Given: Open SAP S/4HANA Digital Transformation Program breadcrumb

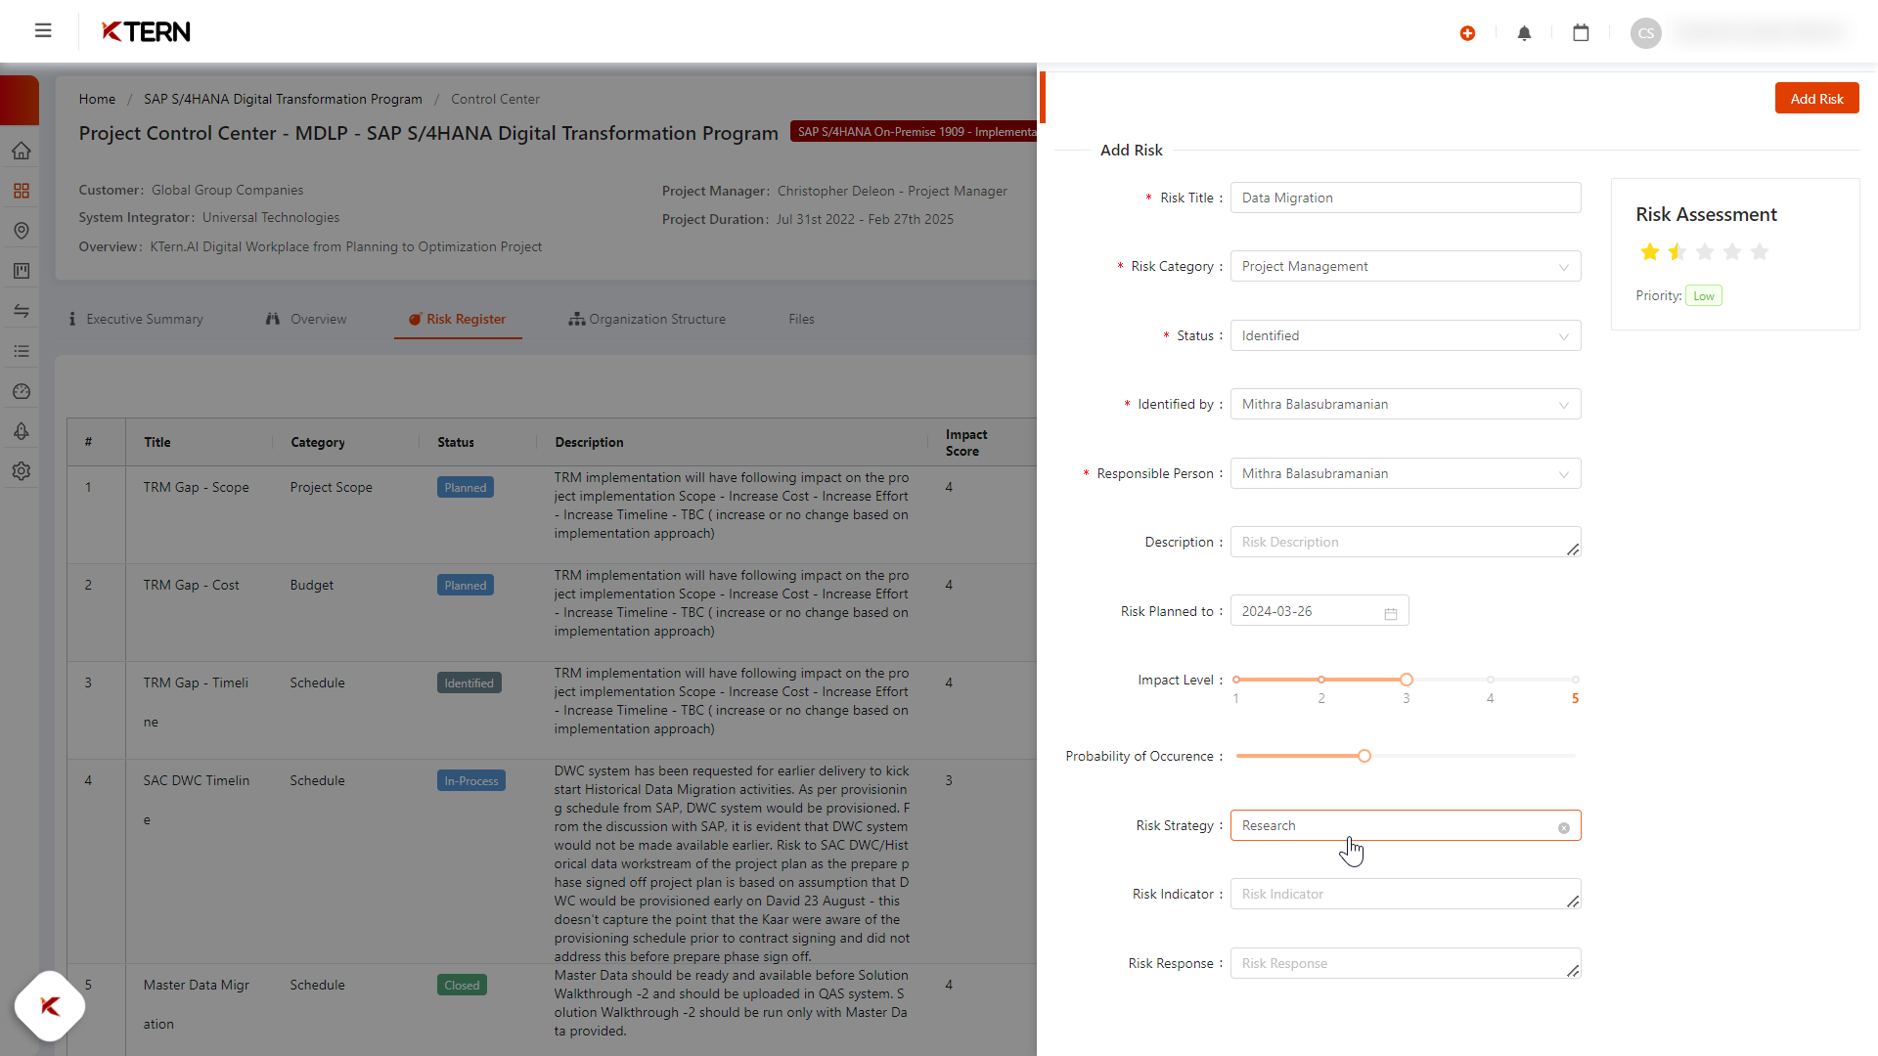Looking at the screenshot, I should point(283,100).
